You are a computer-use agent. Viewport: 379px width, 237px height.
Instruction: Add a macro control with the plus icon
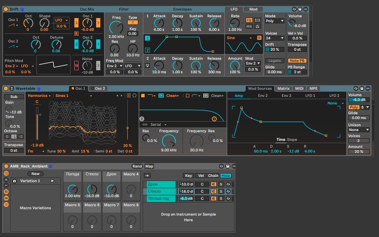(x=6, y=180)
